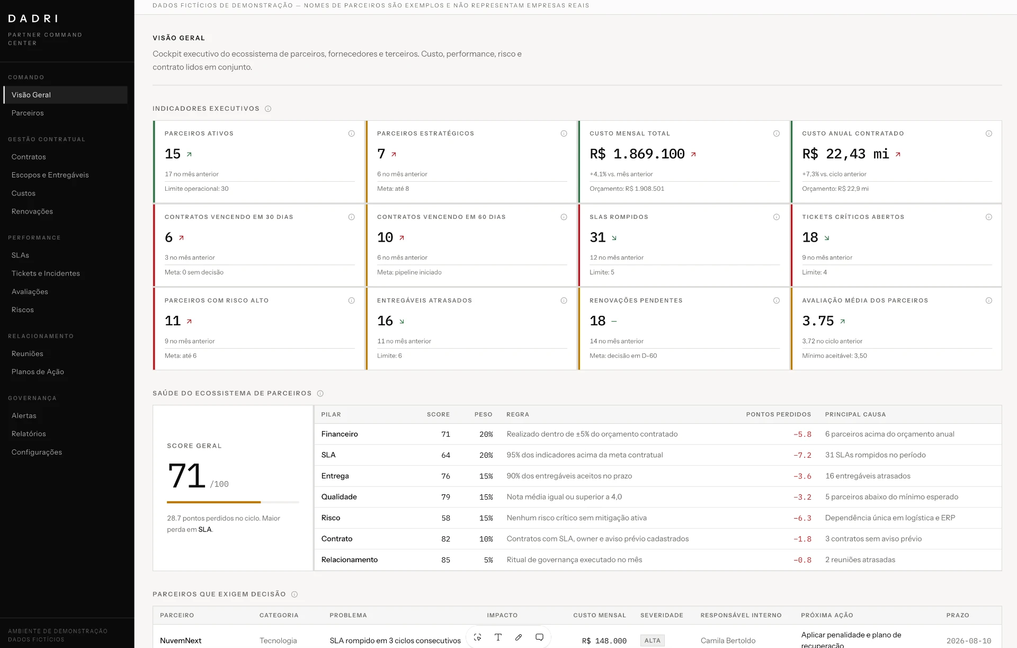
Task: Click the Pontos Perdidos column header
Action: [x=779, y=414]
